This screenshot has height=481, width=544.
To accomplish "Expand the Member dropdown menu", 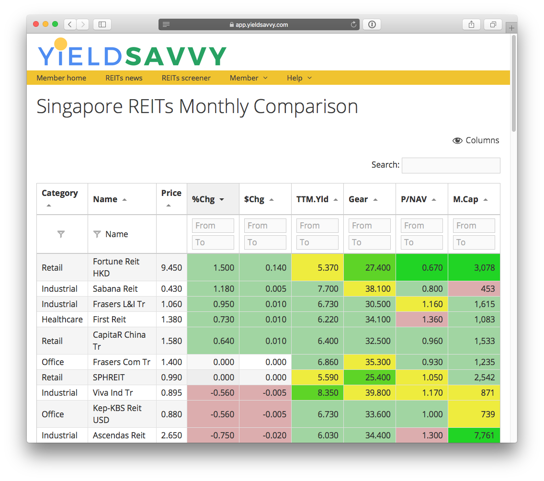I will point(249,78).
